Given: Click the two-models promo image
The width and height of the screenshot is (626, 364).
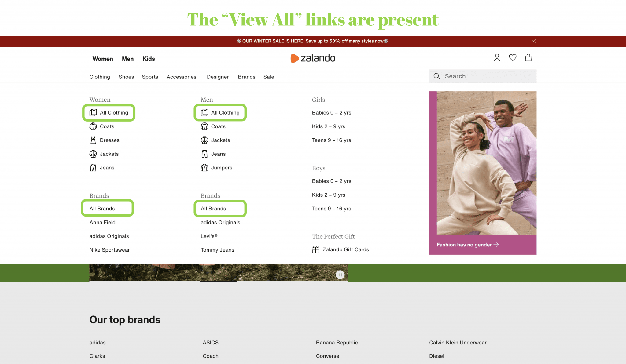Looking at the screenshot, I should 486,163.
